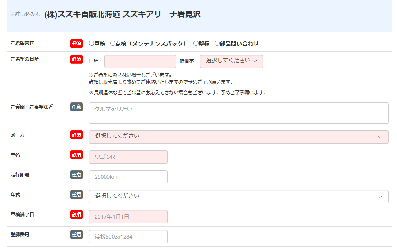397x248 pixels.
Task: Click the 任意 badge beside ご質問・ご要望など
Action: coord(76,107)
